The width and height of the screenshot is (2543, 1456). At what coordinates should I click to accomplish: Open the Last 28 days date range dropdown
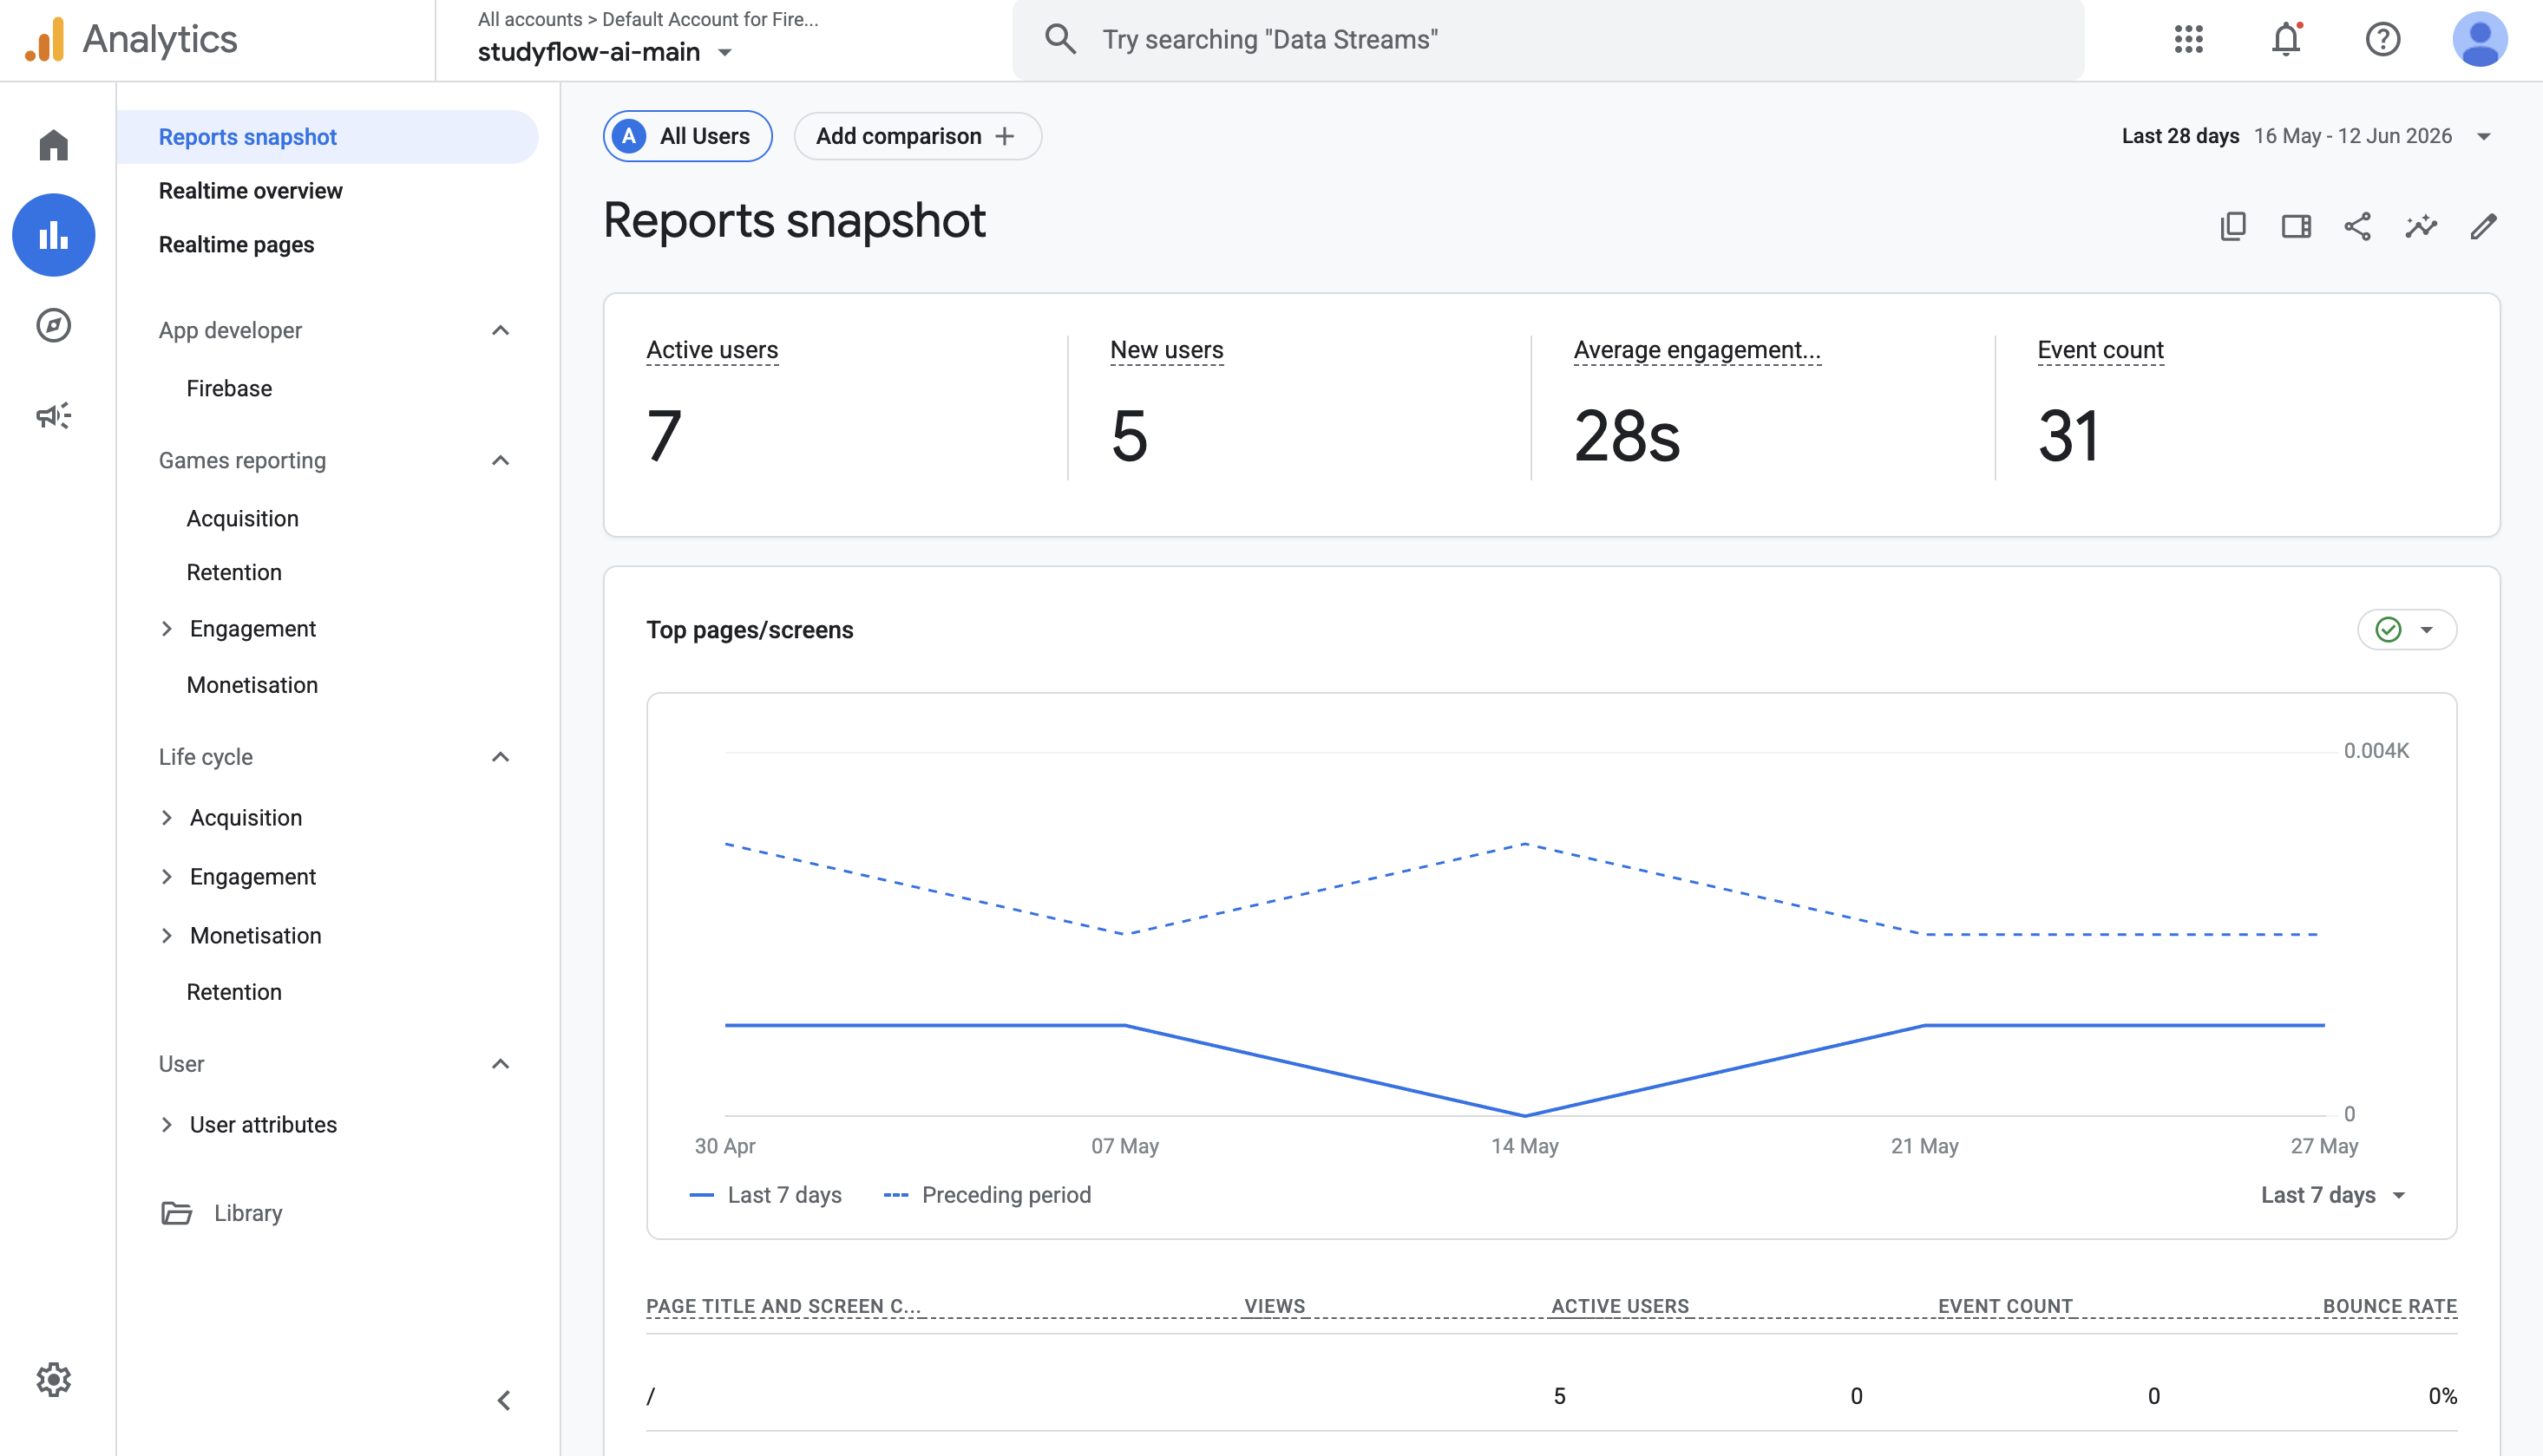[x=2306, y=136]
